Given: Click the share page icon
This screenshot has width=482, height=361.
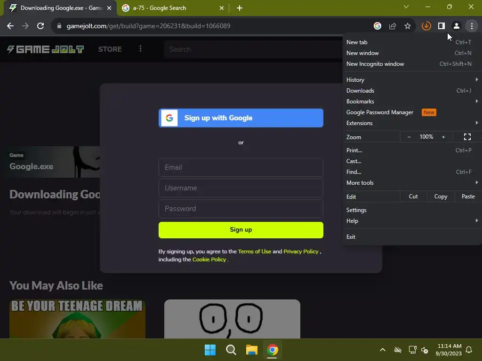Looking at the screenshot, I should point(393,26).
